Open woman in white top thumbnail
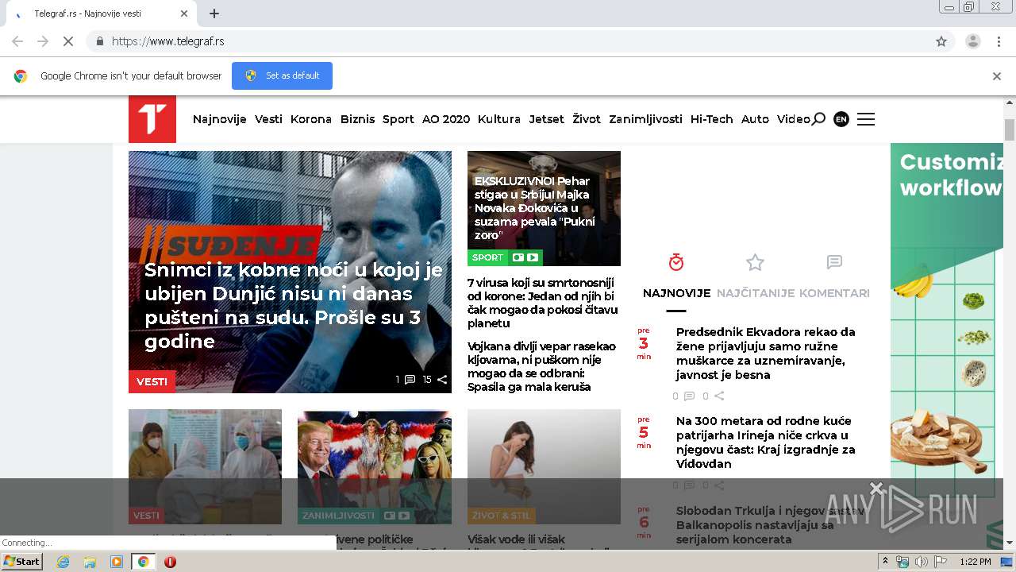 (x=544, y=466)
